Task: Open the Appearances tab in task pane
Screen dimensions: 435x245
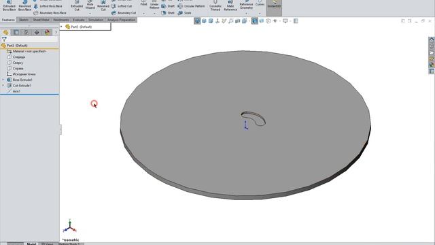Action: tap(432, 65)
